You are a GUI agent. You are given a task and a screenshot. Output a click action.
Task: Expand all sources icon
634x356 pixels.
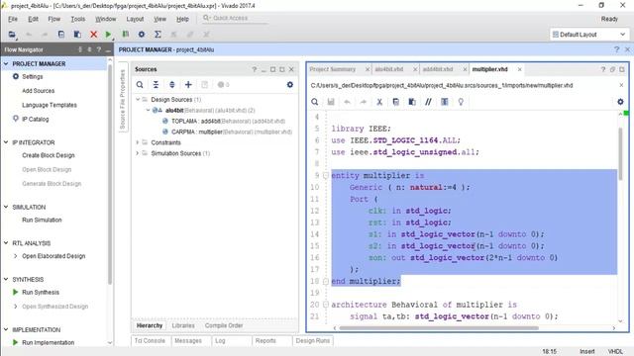point(171,85)
